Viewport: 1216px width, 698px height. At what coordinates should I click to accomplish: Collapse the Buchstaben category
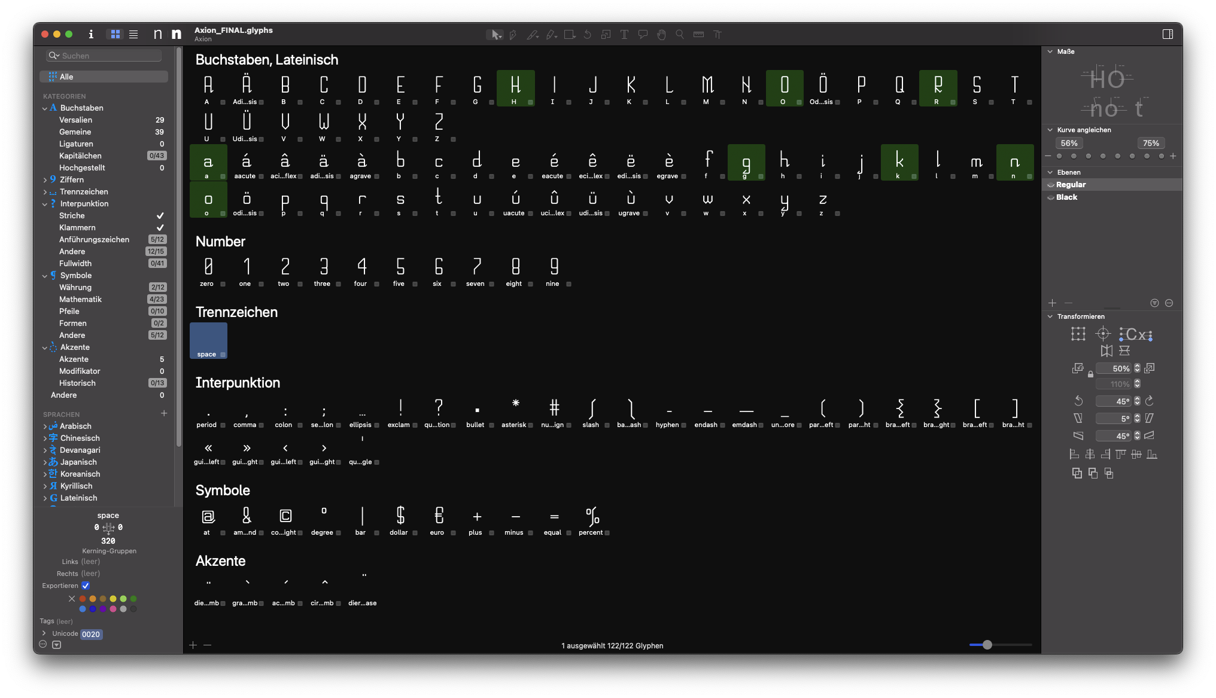(45, 108)
